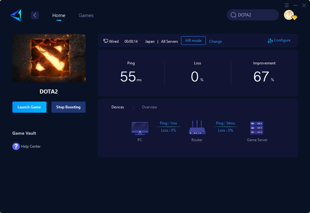Select the Japan region label
Screen dimensions: 310x213
click(x=150, y=41)
